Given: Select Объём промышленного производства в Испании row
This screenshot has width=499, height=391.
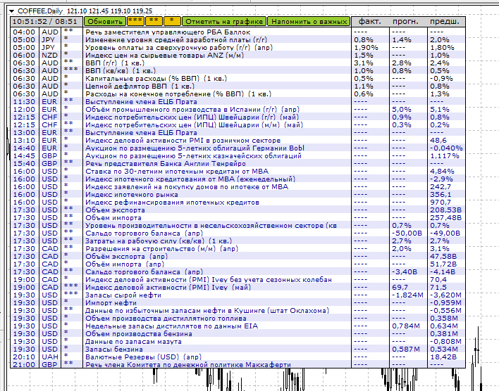Looking at the screenshot, I should pos(238,109).
